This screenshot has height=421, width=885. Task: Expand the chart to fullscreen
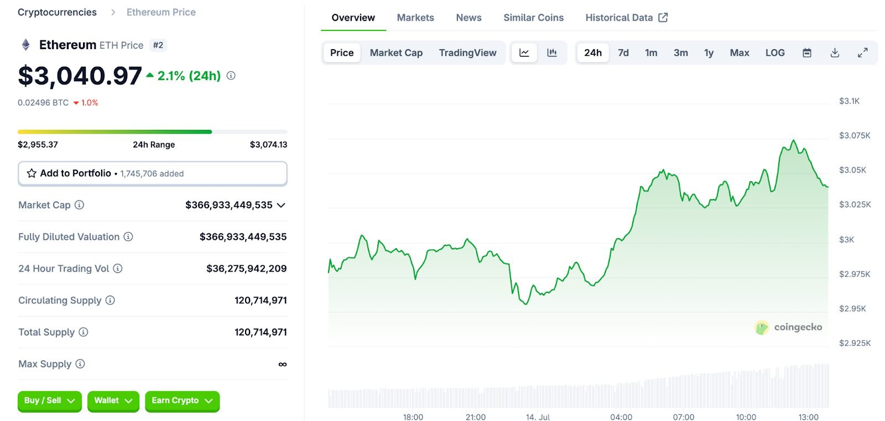pyautogui.click(x=862, y=53)
